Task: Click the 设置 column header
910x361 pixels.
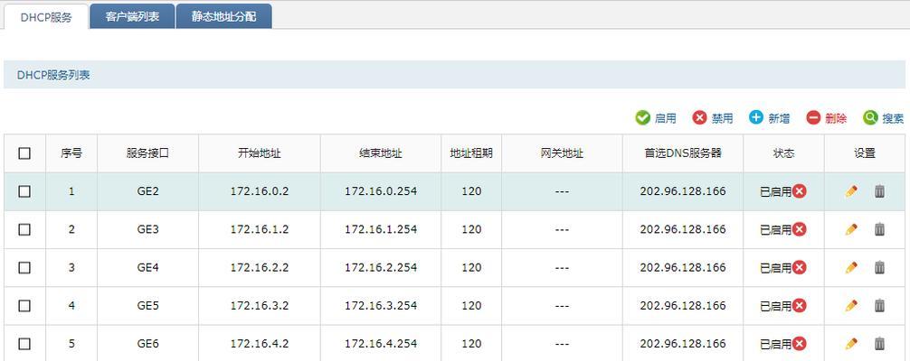Action: pos(865,153)
